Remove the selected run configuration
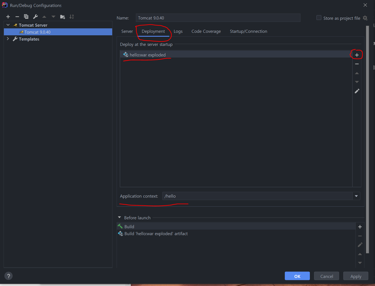This screenshot has height=286, width=375. tap(17, 17)
